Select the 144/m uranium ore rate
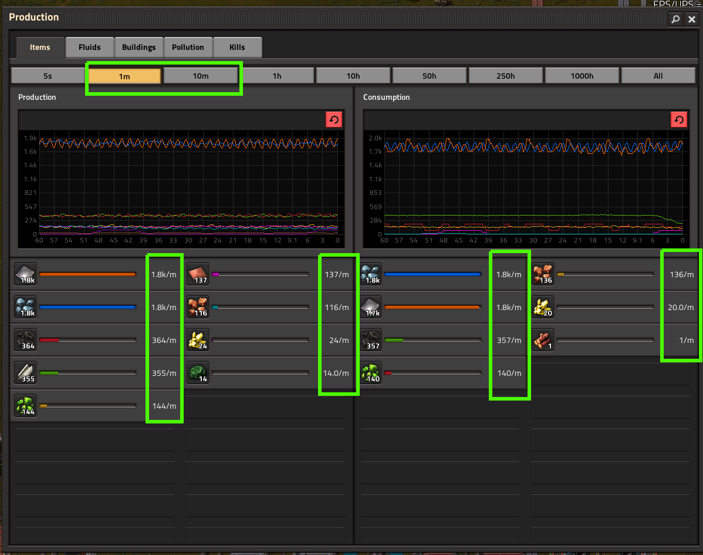 pyautogui.click(x=164, y=406)
